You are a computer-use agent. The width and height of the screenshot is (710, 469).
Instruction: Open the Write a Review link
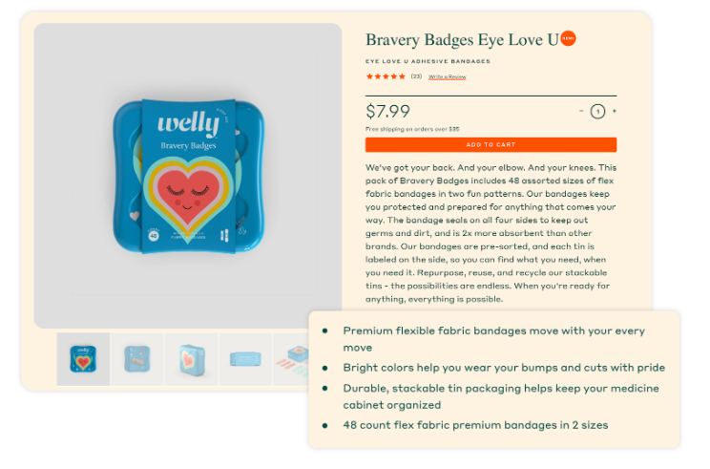pos(447,76)
